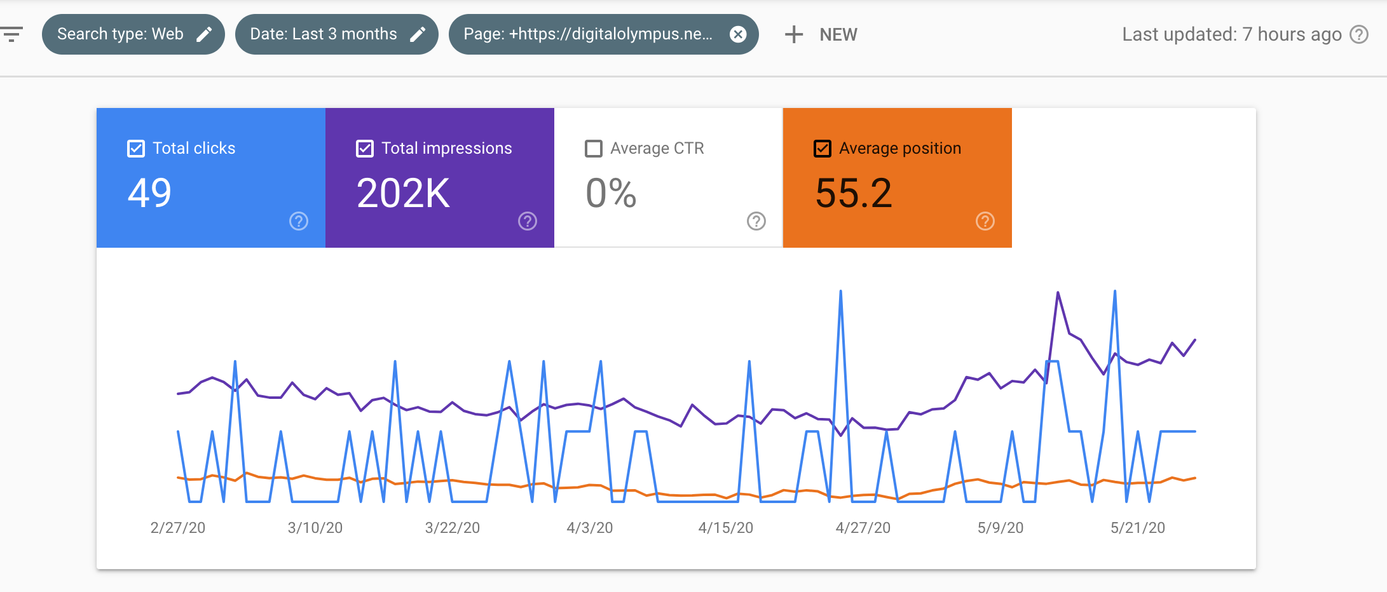The image size is (1387, 592).
Task: Click the 4/15/20 axis date label
Action: [x=726, y=528]
